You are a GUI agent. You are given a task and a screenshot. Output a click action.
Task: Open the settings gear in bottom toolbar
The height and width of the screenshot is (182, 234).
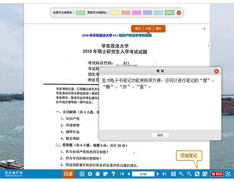90,174
